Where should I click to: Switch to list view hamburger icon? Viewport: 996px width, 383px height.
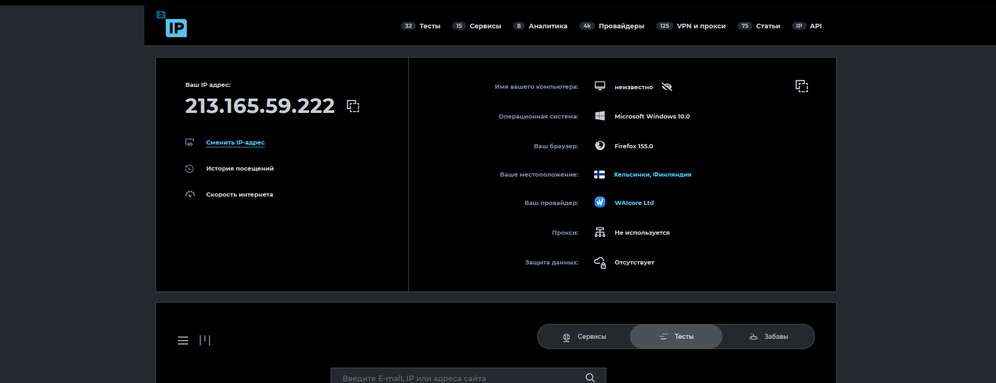pos(183,341)
